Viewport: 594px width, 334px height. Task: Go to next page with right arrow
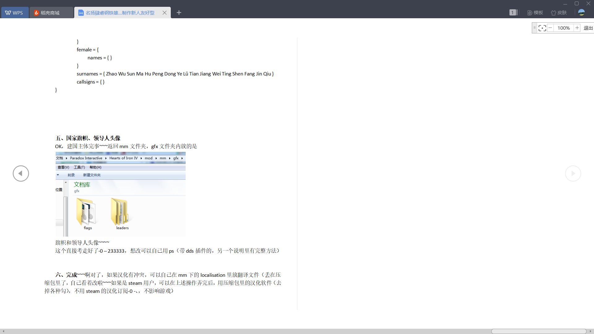click(x=573, y=173)
